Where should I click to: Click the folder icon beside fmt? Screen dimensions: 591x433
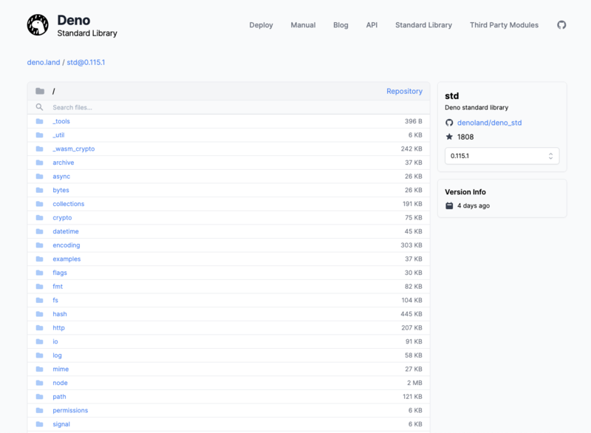coord(40,287)
